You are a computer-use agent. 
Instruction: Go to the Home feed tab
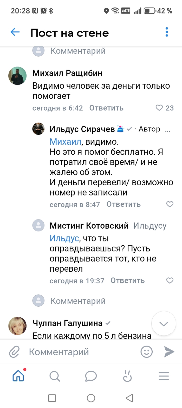pos(18,376)
